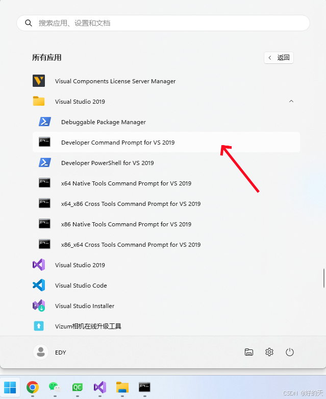The image size is (326, 399).
Task: Click the 返回 back button
Action: coord(279,58)
